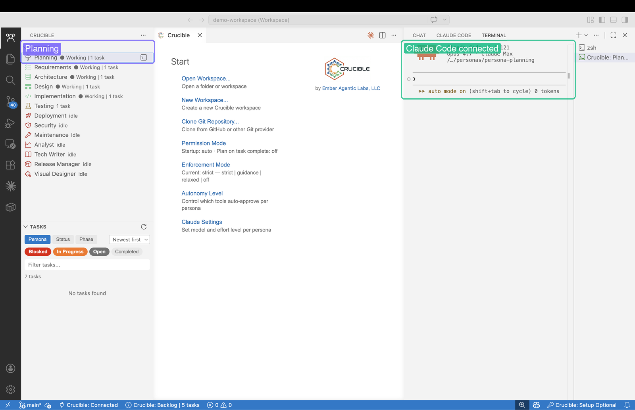Open the Claude Settings link
The width and height of the screenshot is (635, 410).
point(202,222)
